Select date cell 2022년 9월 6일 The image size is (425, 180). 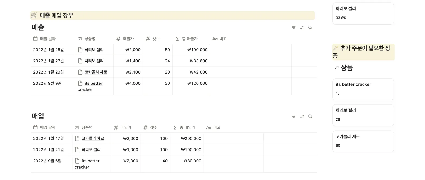51,164
